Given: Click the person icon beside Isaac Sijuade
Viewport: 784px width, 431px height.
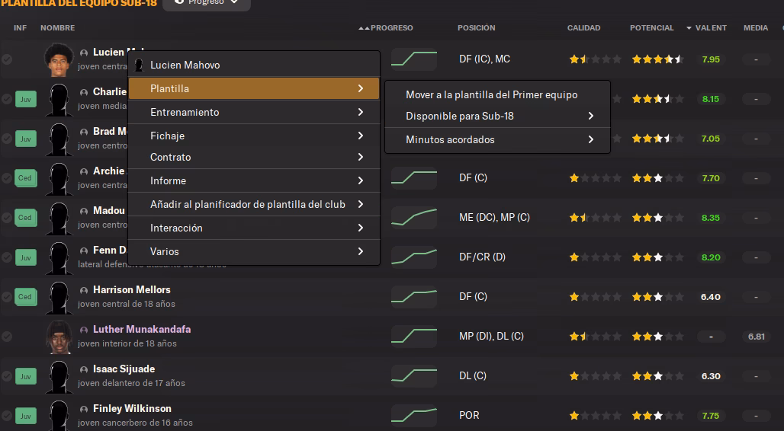Looking at the screenshot, I should (x=84, y=369).
